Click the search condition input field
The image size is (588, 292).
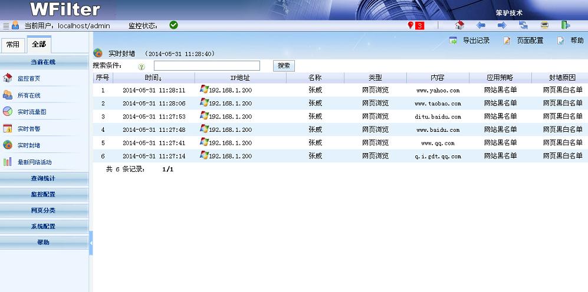tap(206, 66)
